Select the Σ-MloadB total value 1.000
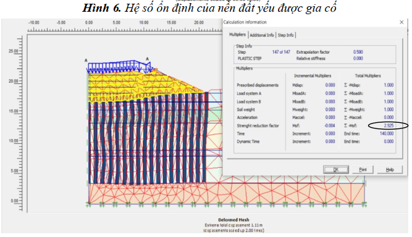 pos(389,101)
